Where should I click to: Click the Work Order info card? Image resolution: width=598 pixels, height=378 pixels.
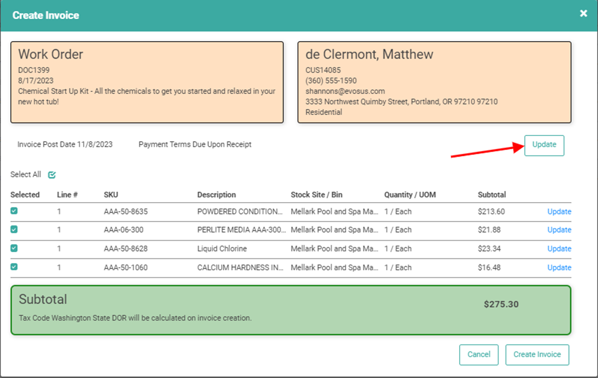coord(147,82)
